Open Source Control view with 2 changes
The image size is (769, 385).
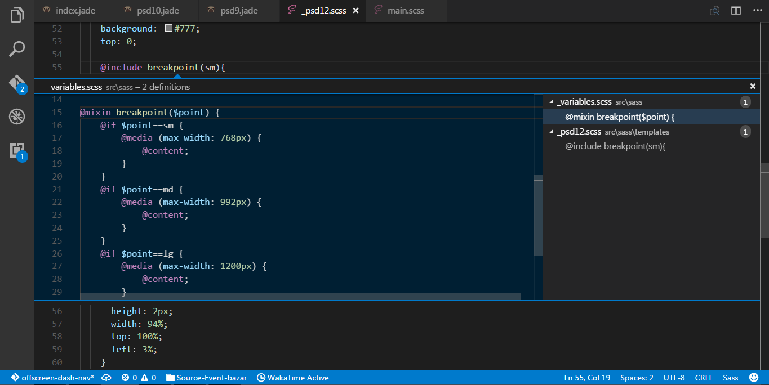(17, 84)
